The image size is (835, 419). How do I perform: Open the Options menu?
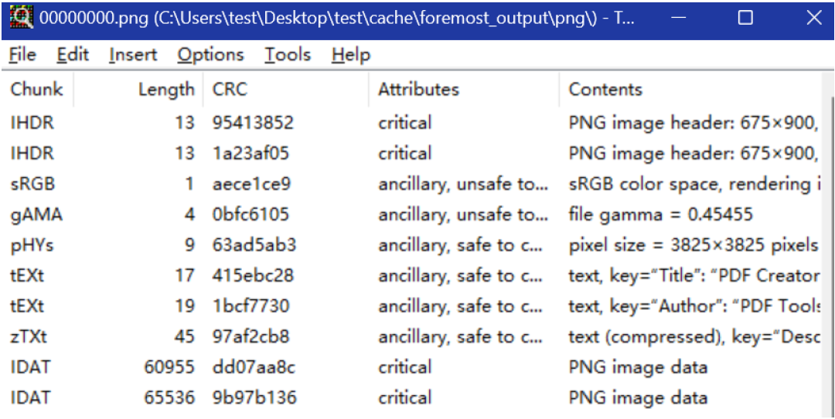(210, 55)
